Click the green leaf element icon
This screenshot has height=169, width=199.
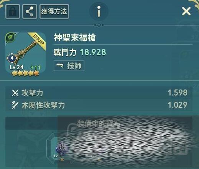click(x=10, y=37)
